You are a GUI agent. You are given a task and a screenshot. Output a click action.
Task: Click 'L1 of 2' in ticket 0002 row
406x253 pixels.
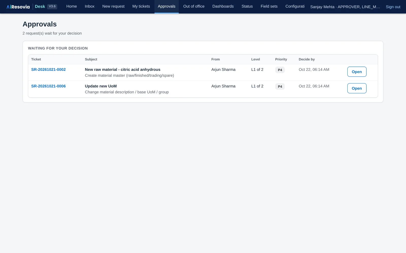[257, 70]
